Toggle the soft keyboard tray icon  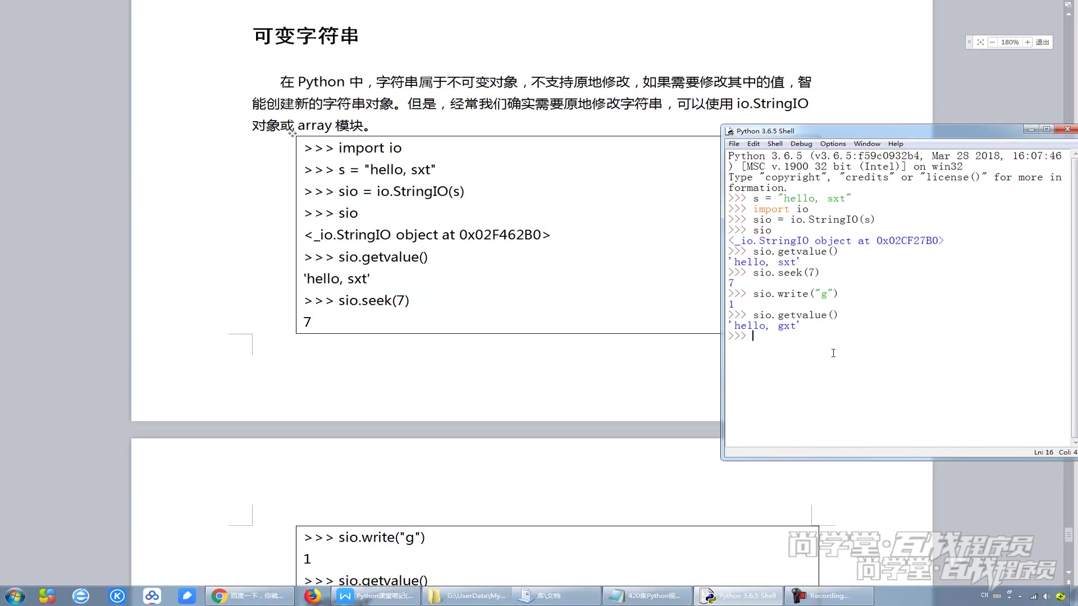coord(997,596)
